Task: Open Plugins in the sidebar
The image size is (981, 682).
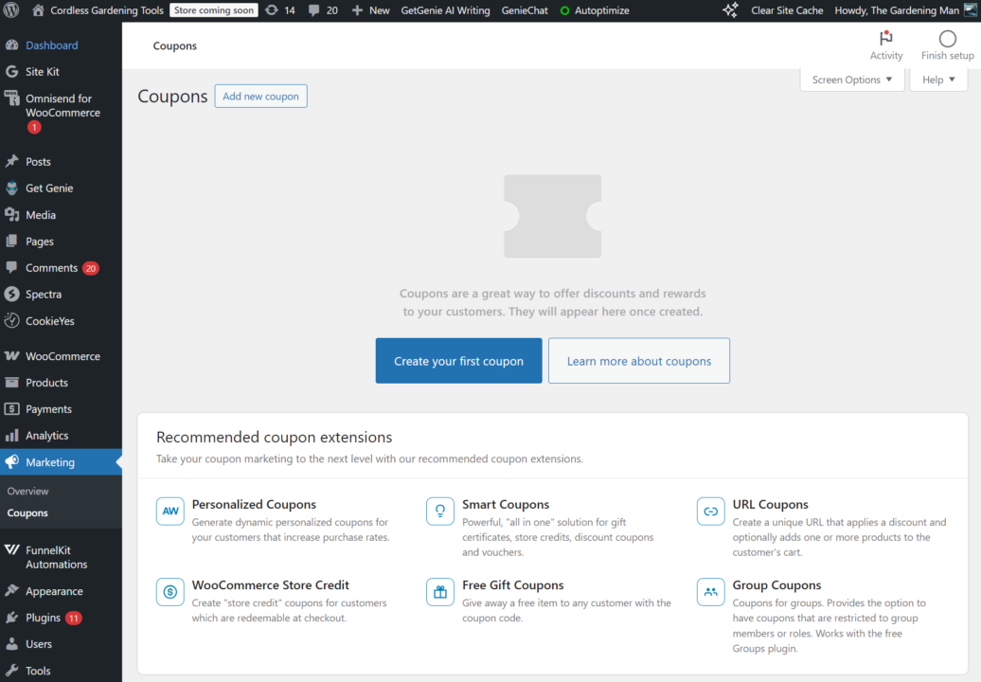Action: pyautogui.click(x=44, y=618)
